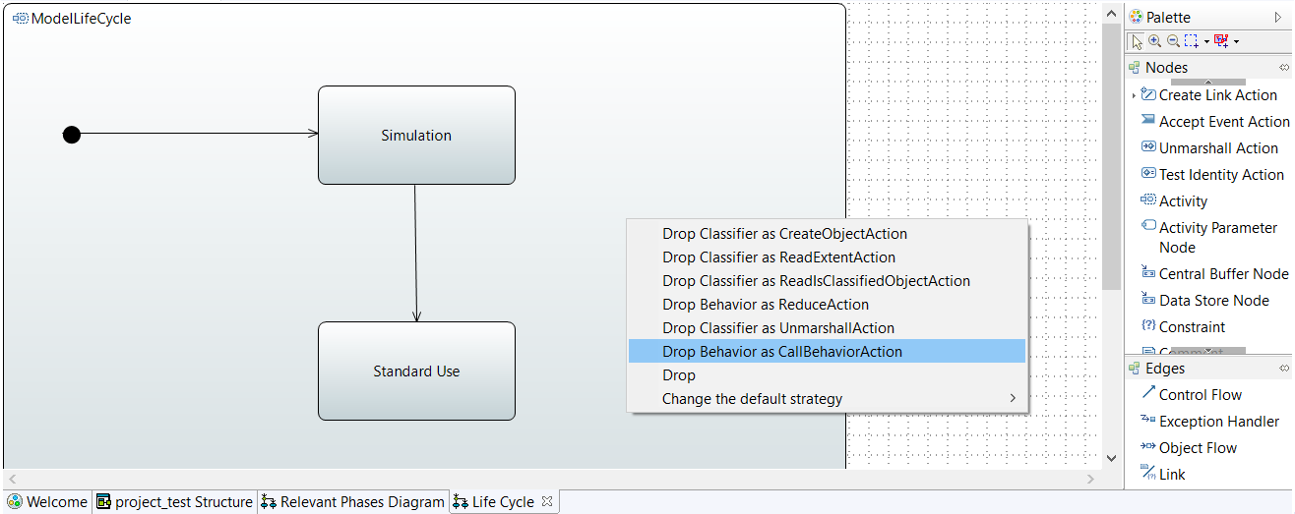Viewport: 1295px width, 514px height.
Task: Choose Drop Classifier as UnmarshallAction
Action: [x=828, y=328]
